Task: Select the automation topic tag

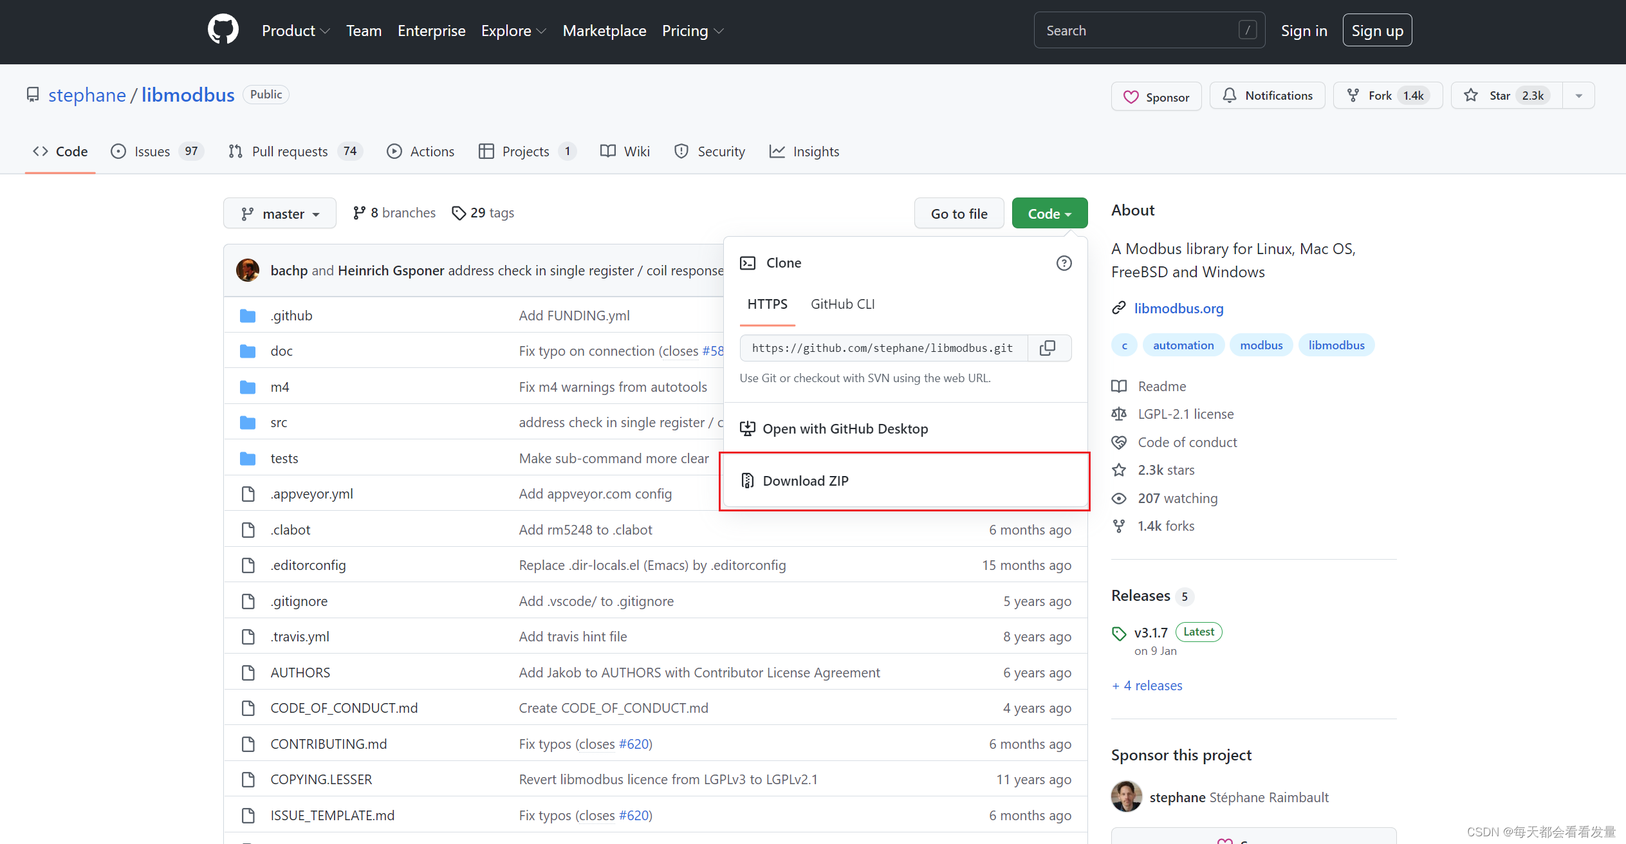Action: point(1183,345)
